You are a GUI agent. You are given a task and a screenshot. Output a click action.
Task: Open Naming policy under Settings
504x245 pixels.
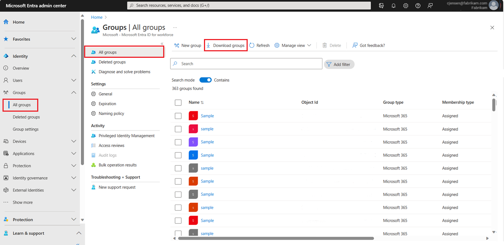[x=111, y=113]
